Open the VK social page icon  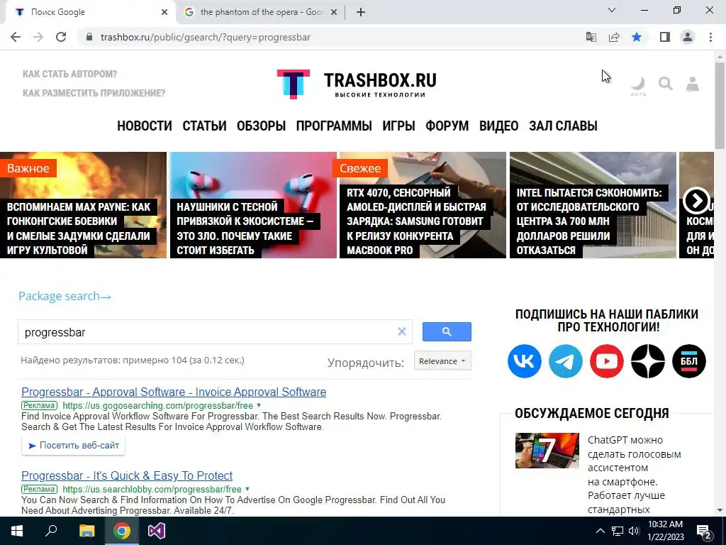(524, 361)
